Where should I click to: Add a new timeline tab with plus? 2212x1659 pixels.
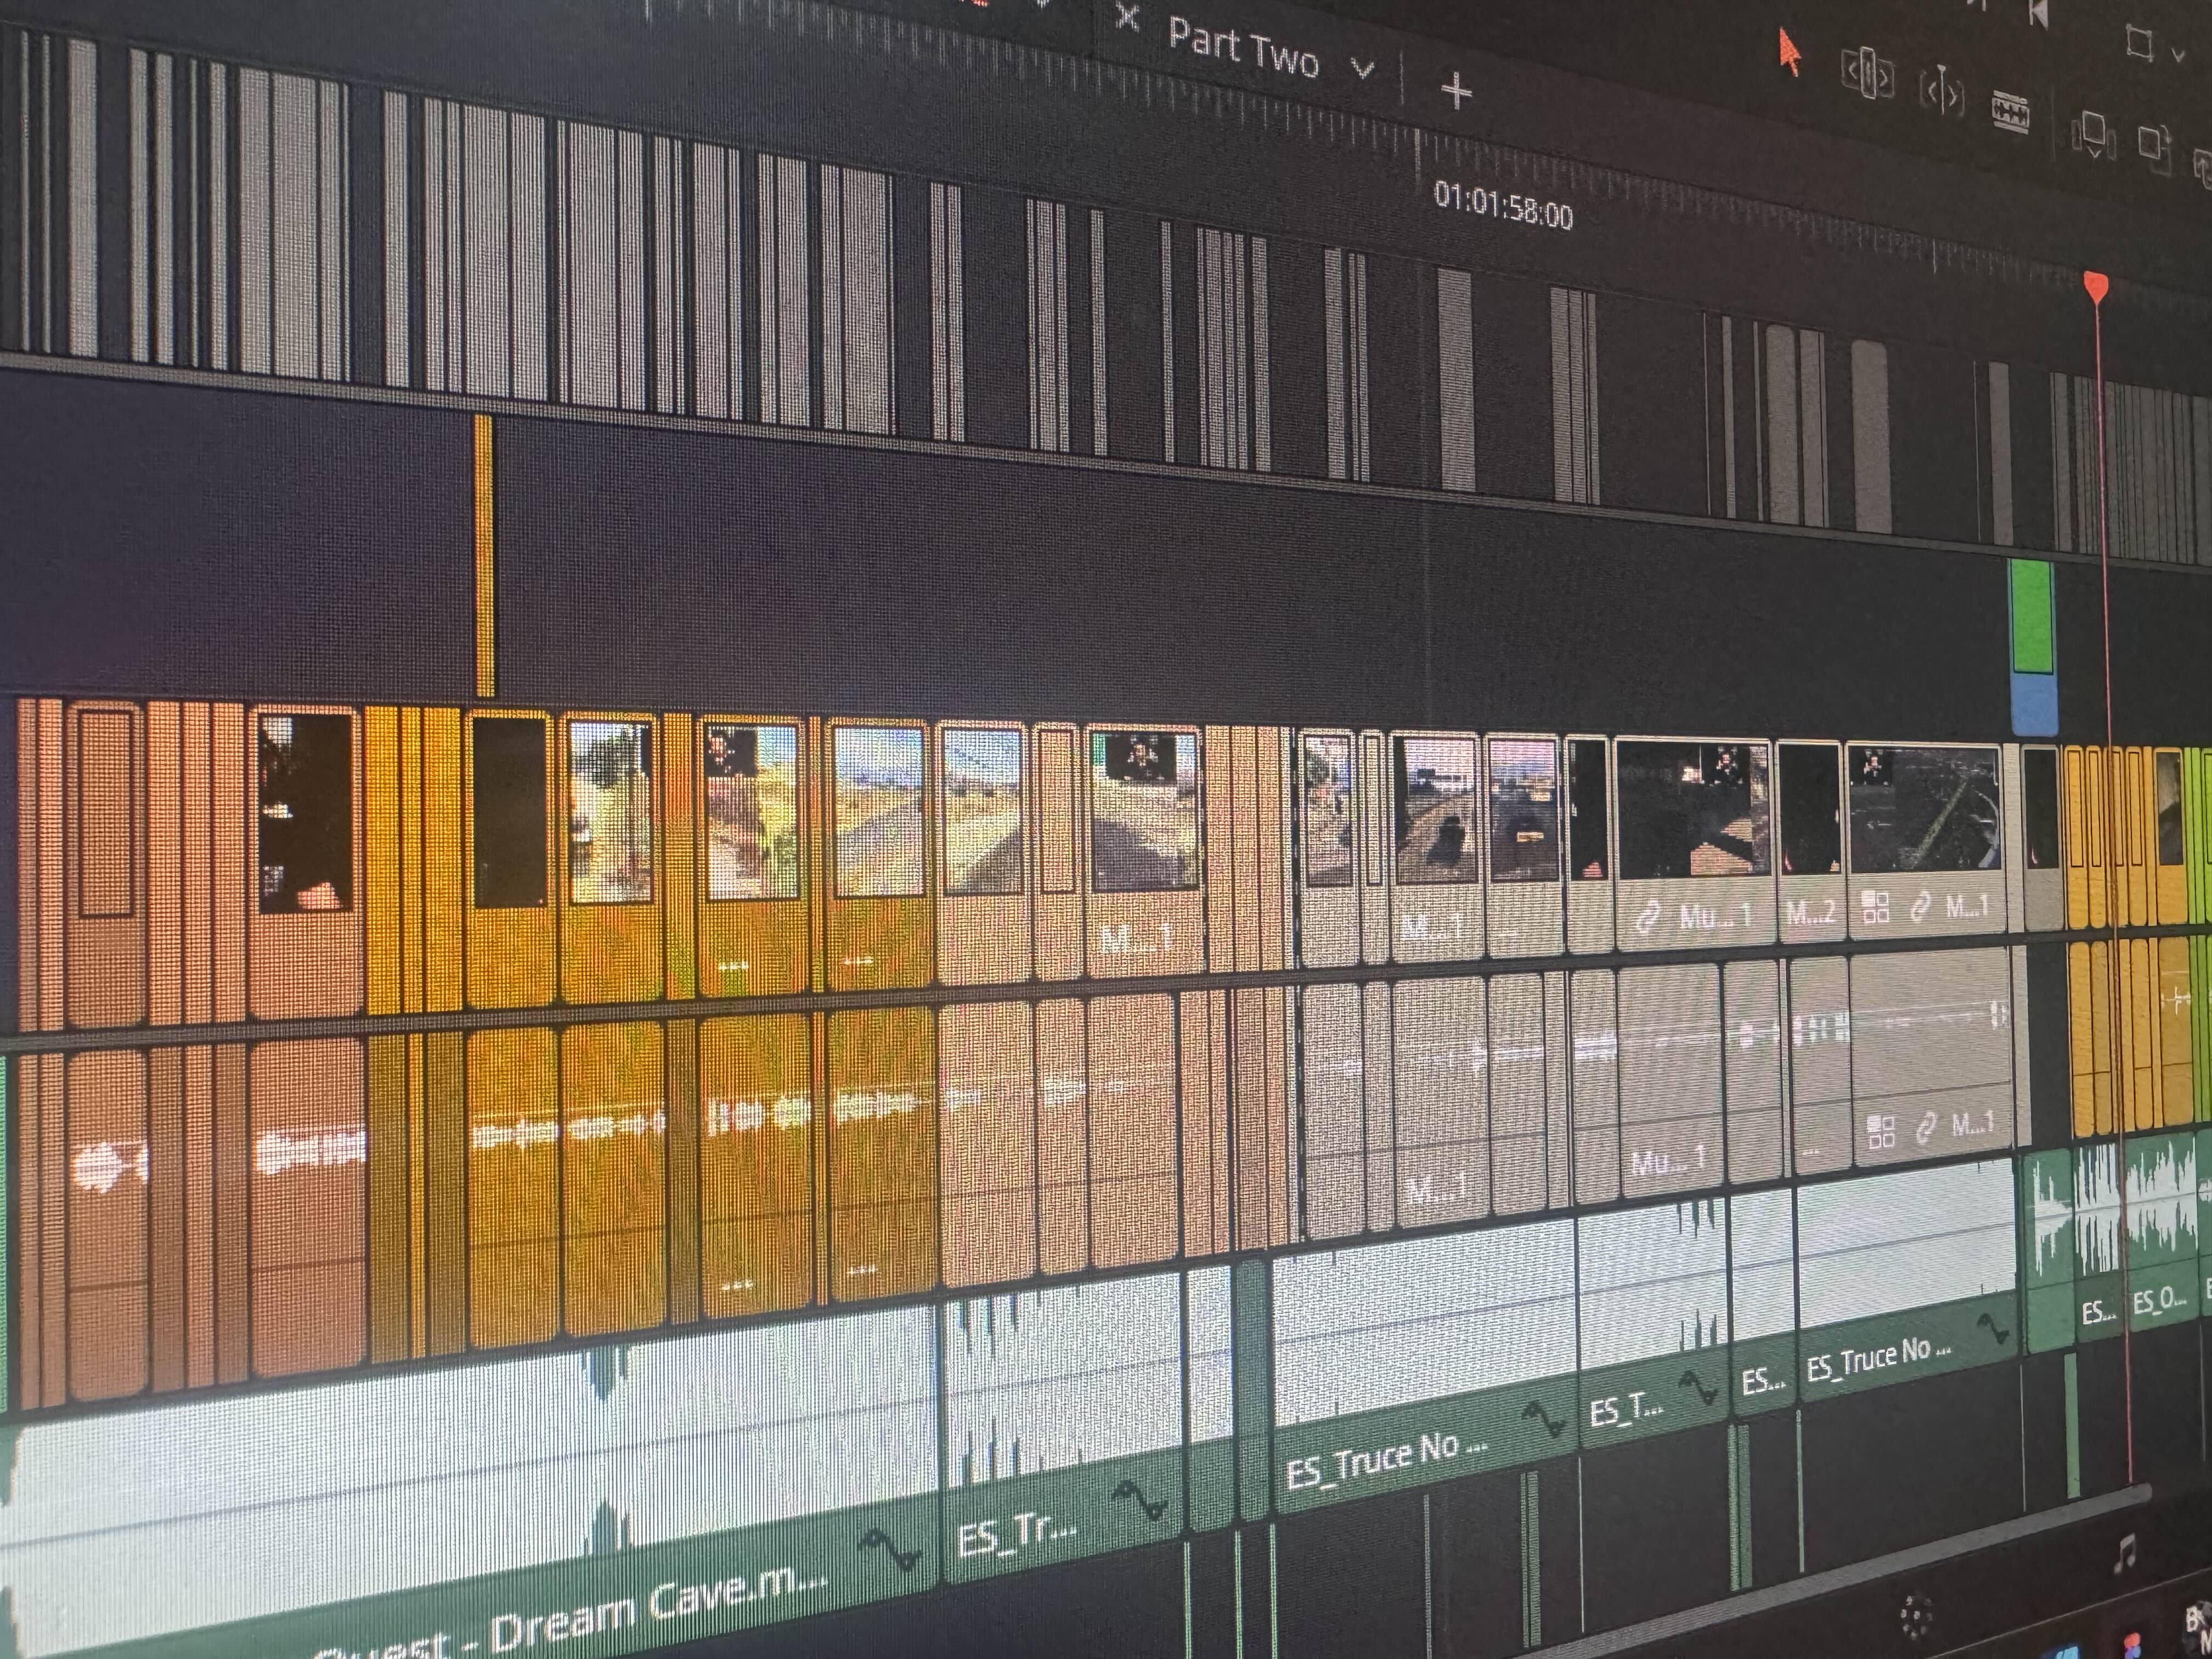[1456, 91]
